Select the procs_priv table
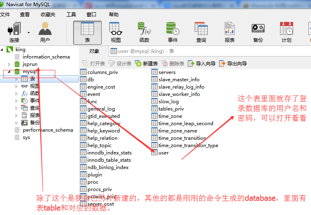 tap(96, 189)
